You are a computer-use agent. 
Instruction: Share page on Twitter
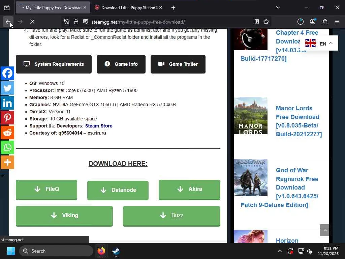click(x=7, y=88)
